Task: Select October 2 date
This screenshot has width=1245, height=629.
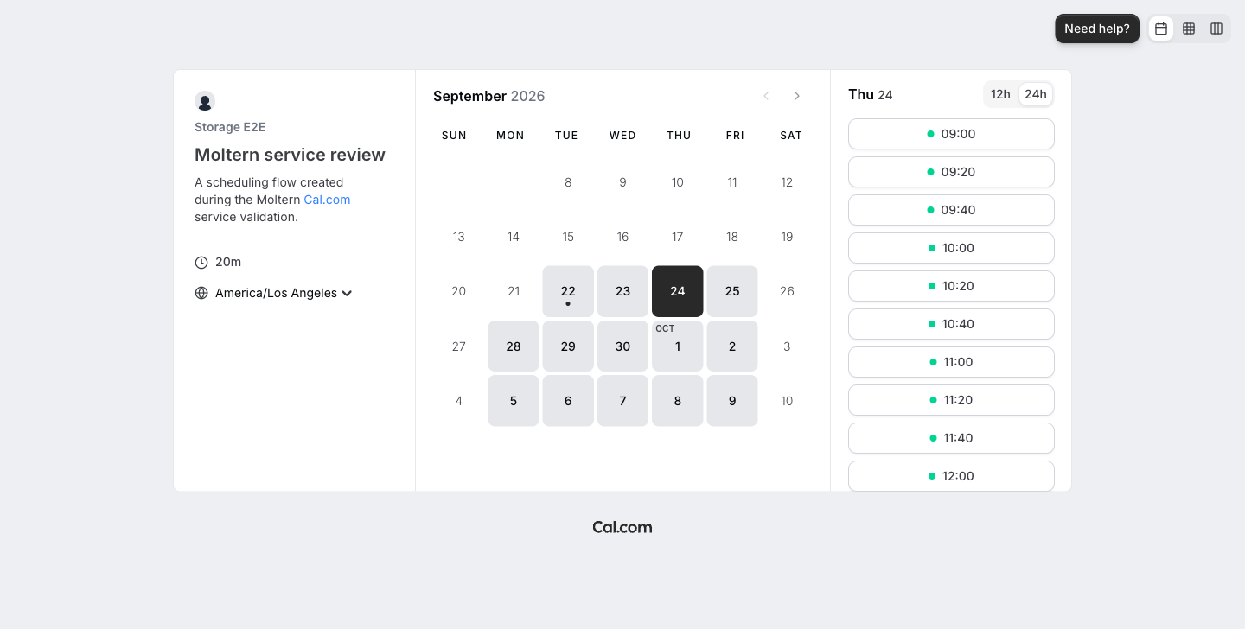Action: click(x=732, y=346)
